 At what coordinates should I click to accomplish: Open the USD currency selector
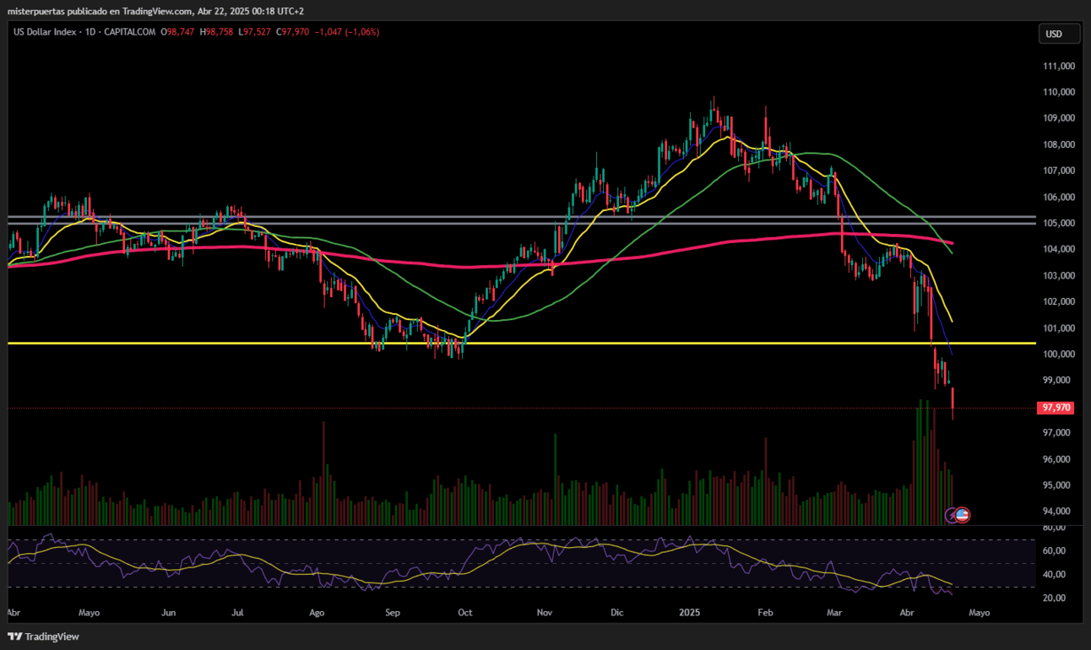tap(1060, 34)
